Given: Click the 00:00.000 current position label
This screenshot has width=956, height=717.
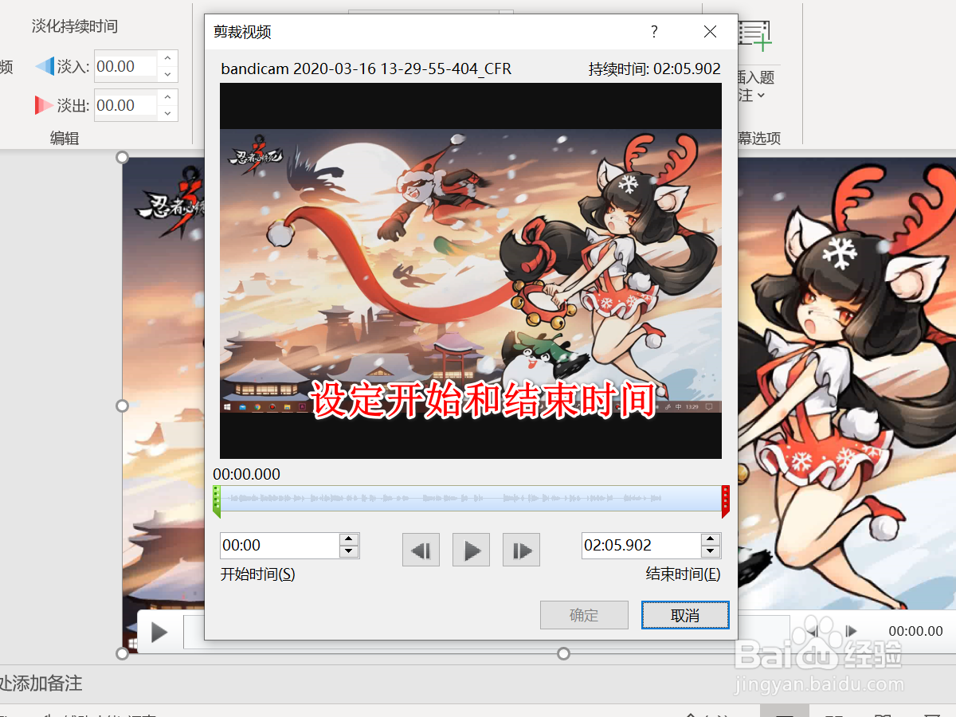Looking at the screenshot, I should (246, 474).
